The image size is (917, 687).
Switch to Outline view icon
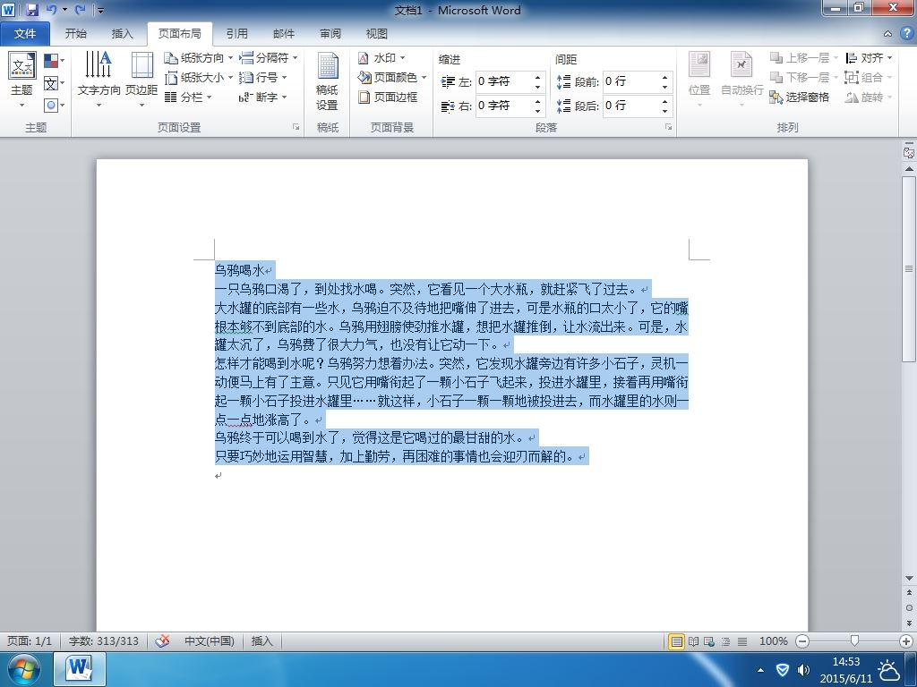pos(725,641)
